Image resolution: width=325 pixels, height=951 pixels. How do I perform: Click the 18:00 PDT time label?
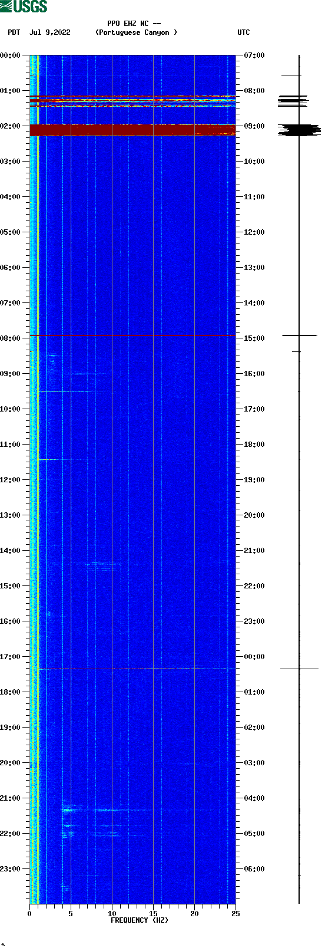pos(11,692)
